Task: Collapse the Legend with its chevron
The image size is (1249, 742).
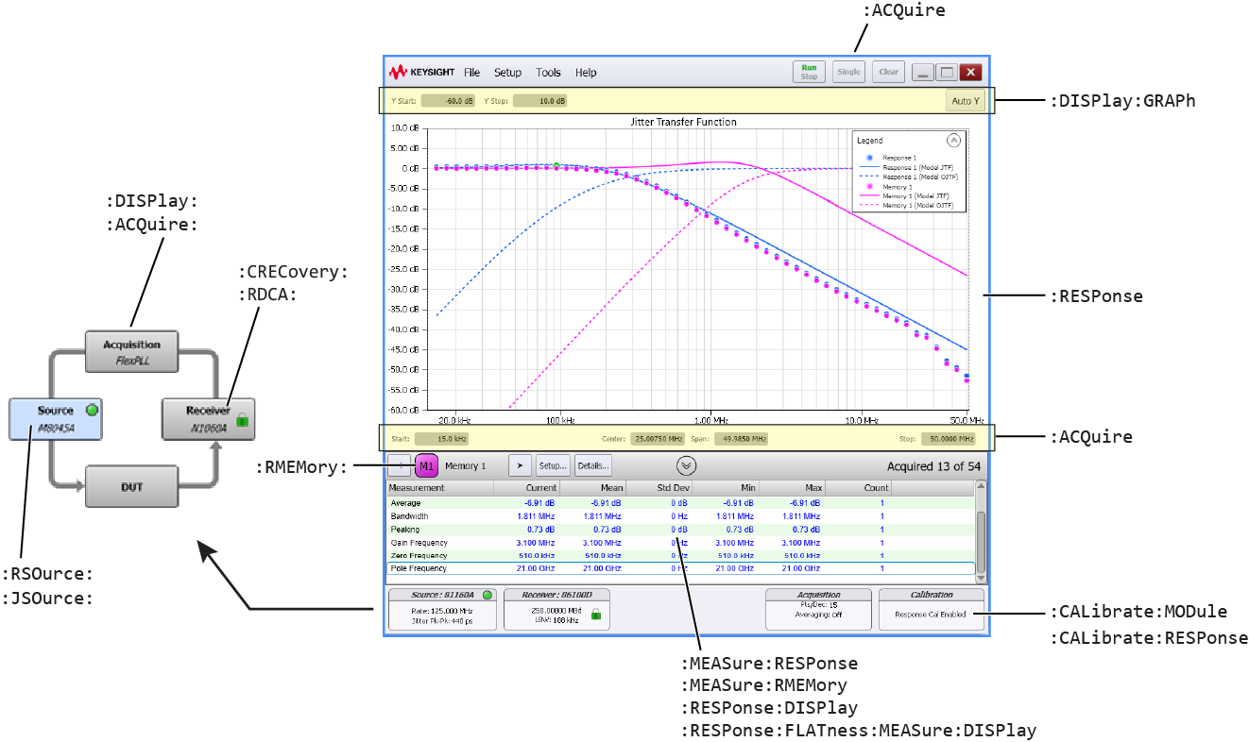Action: click(953, 140)
